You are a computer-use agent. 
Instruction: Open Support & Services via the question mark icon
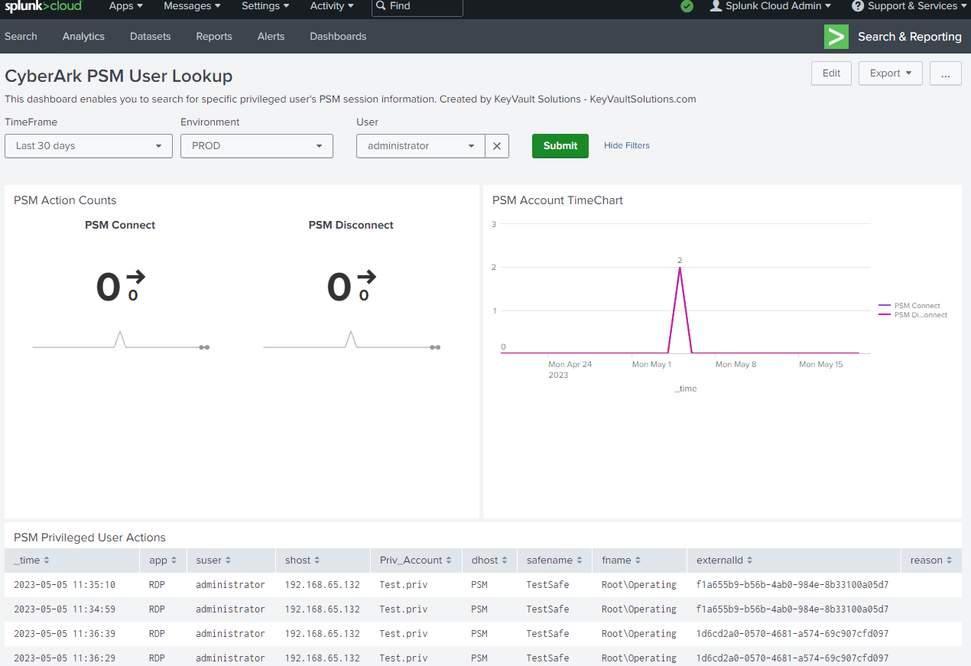click(857, 8)
